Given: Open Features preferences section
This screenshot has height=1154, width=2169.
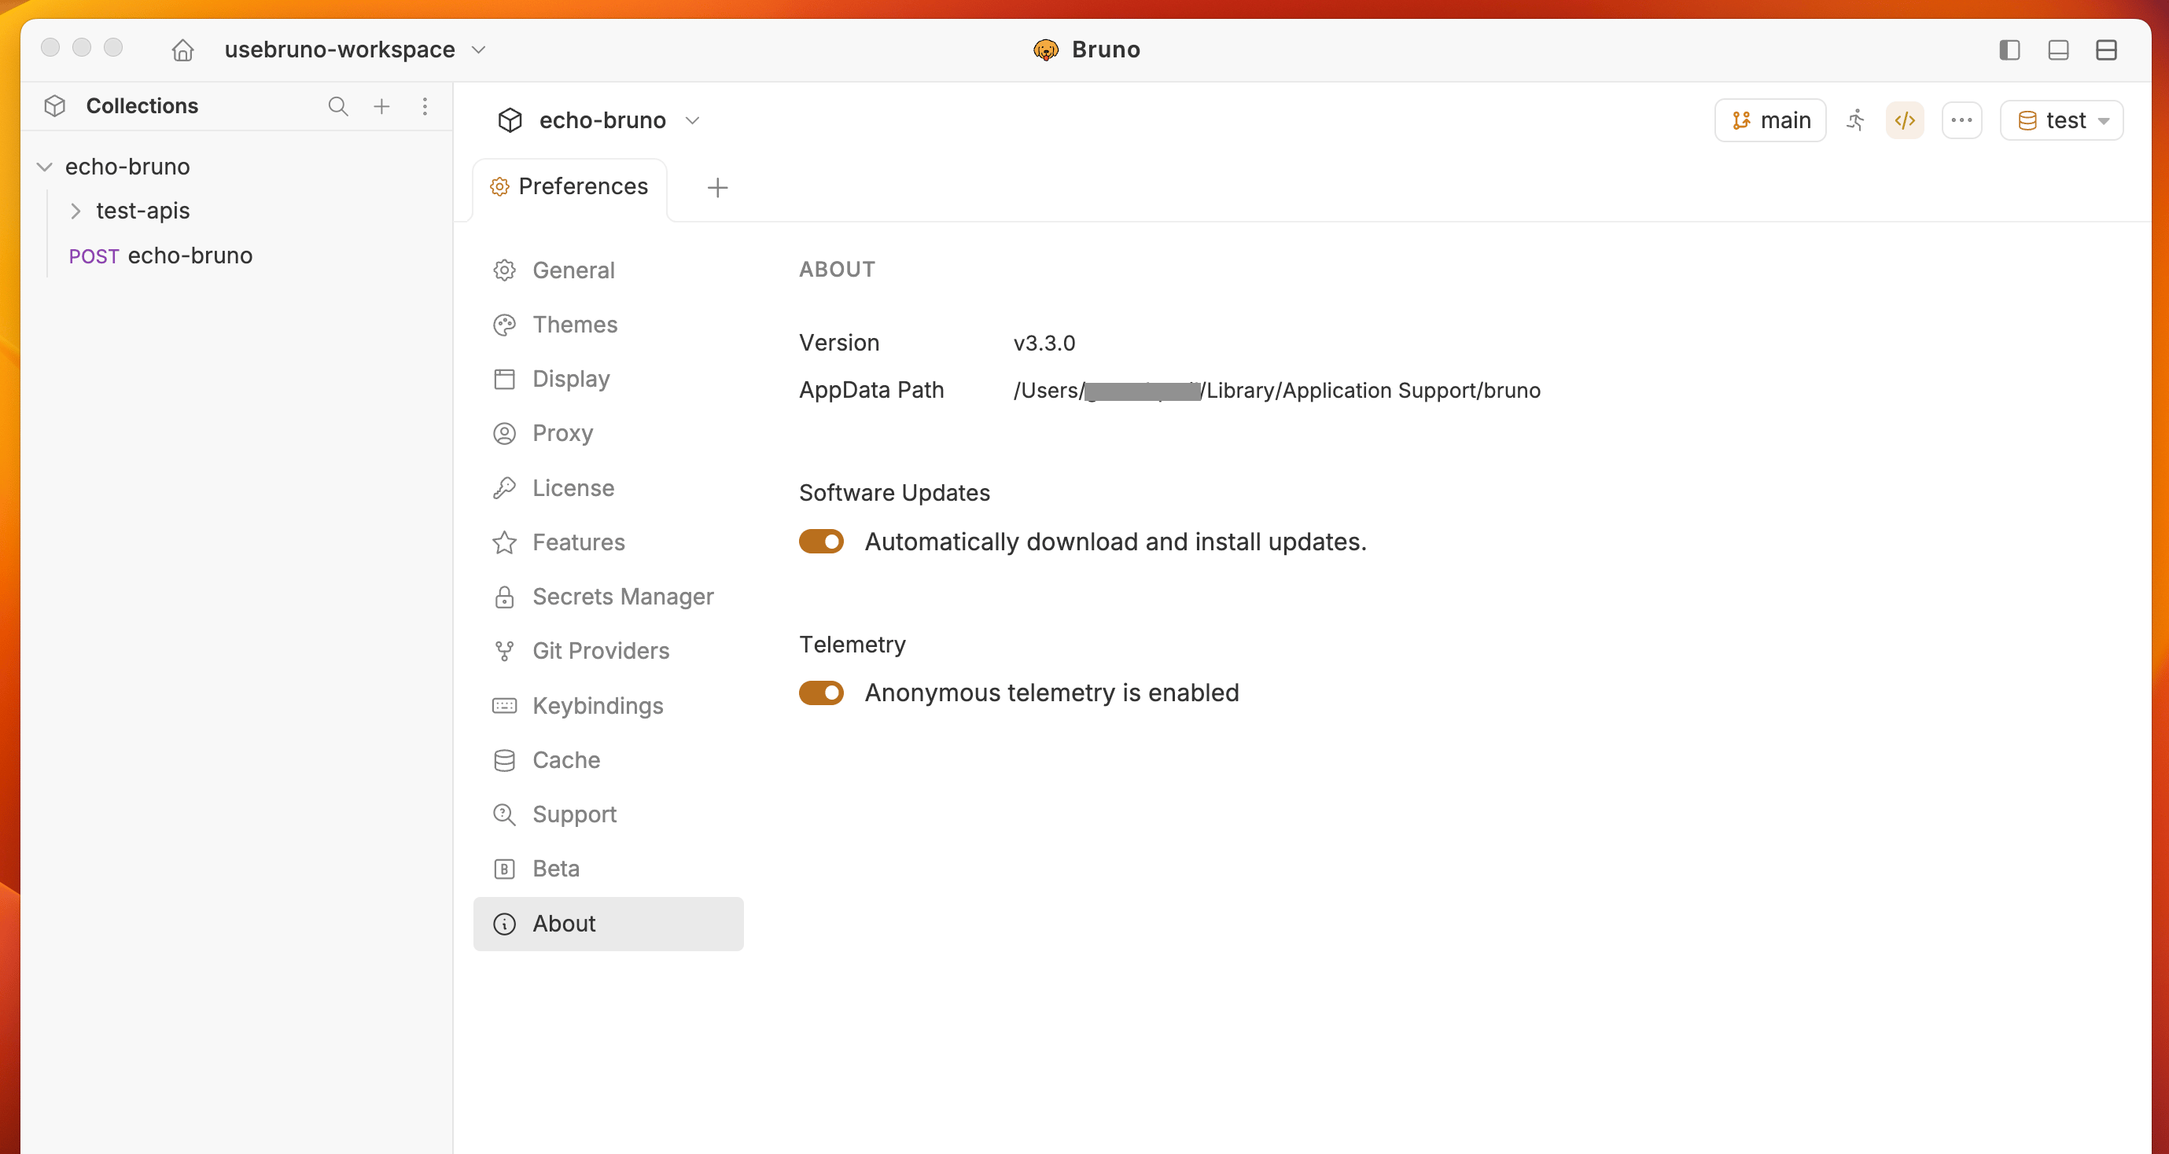Looking at the screenshot, I should point(608,543).
